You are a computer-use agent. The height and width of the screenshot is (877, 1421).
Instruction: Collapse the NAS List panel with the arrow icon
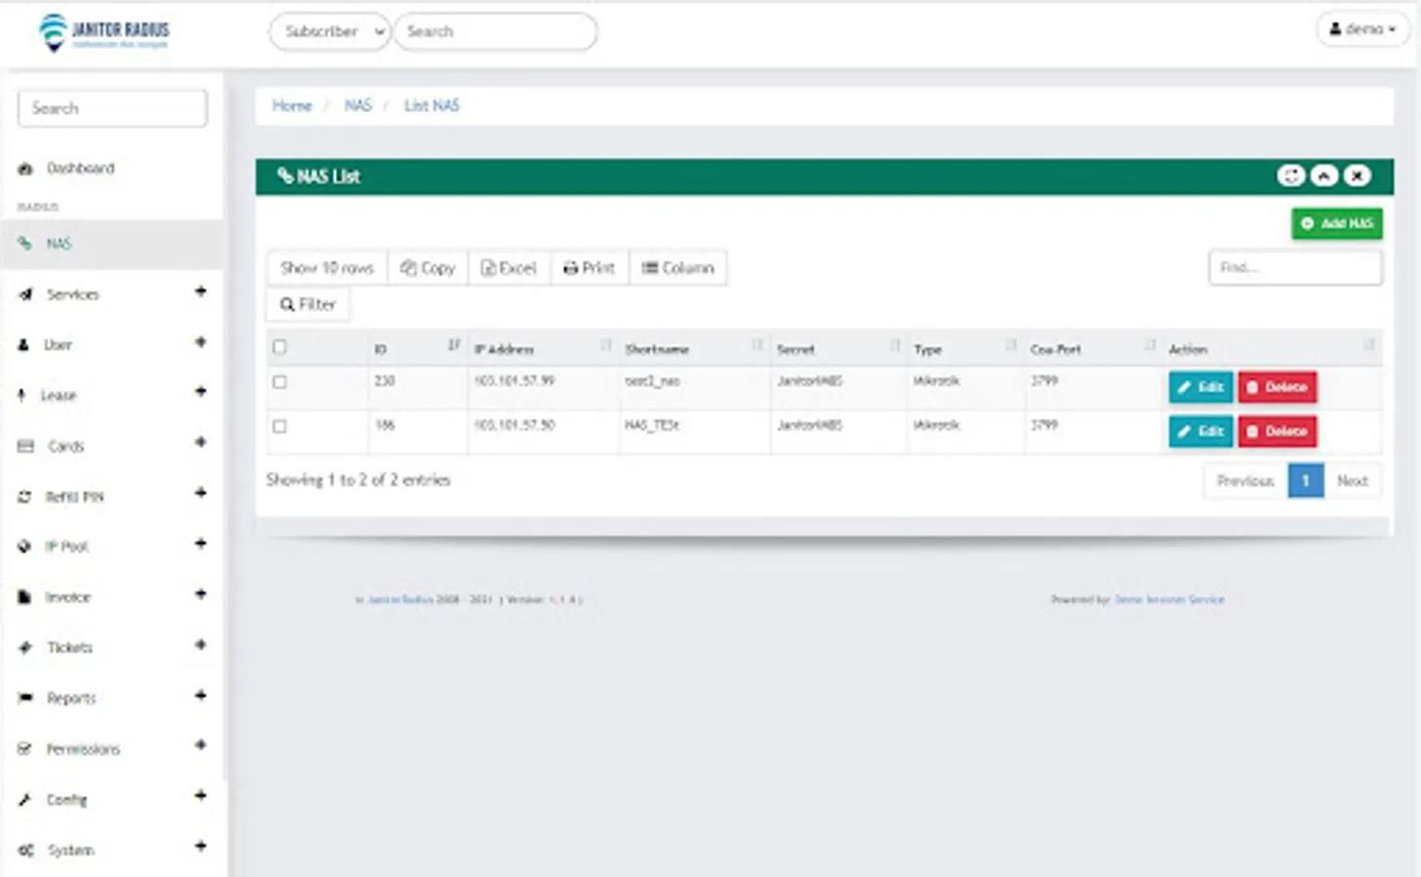(1324, 175)
